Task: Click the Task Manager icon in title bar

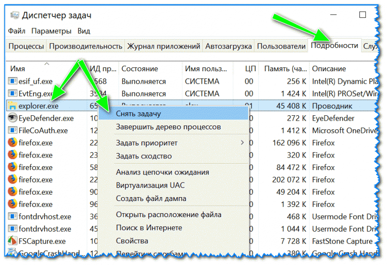Action: pos(15,15)
